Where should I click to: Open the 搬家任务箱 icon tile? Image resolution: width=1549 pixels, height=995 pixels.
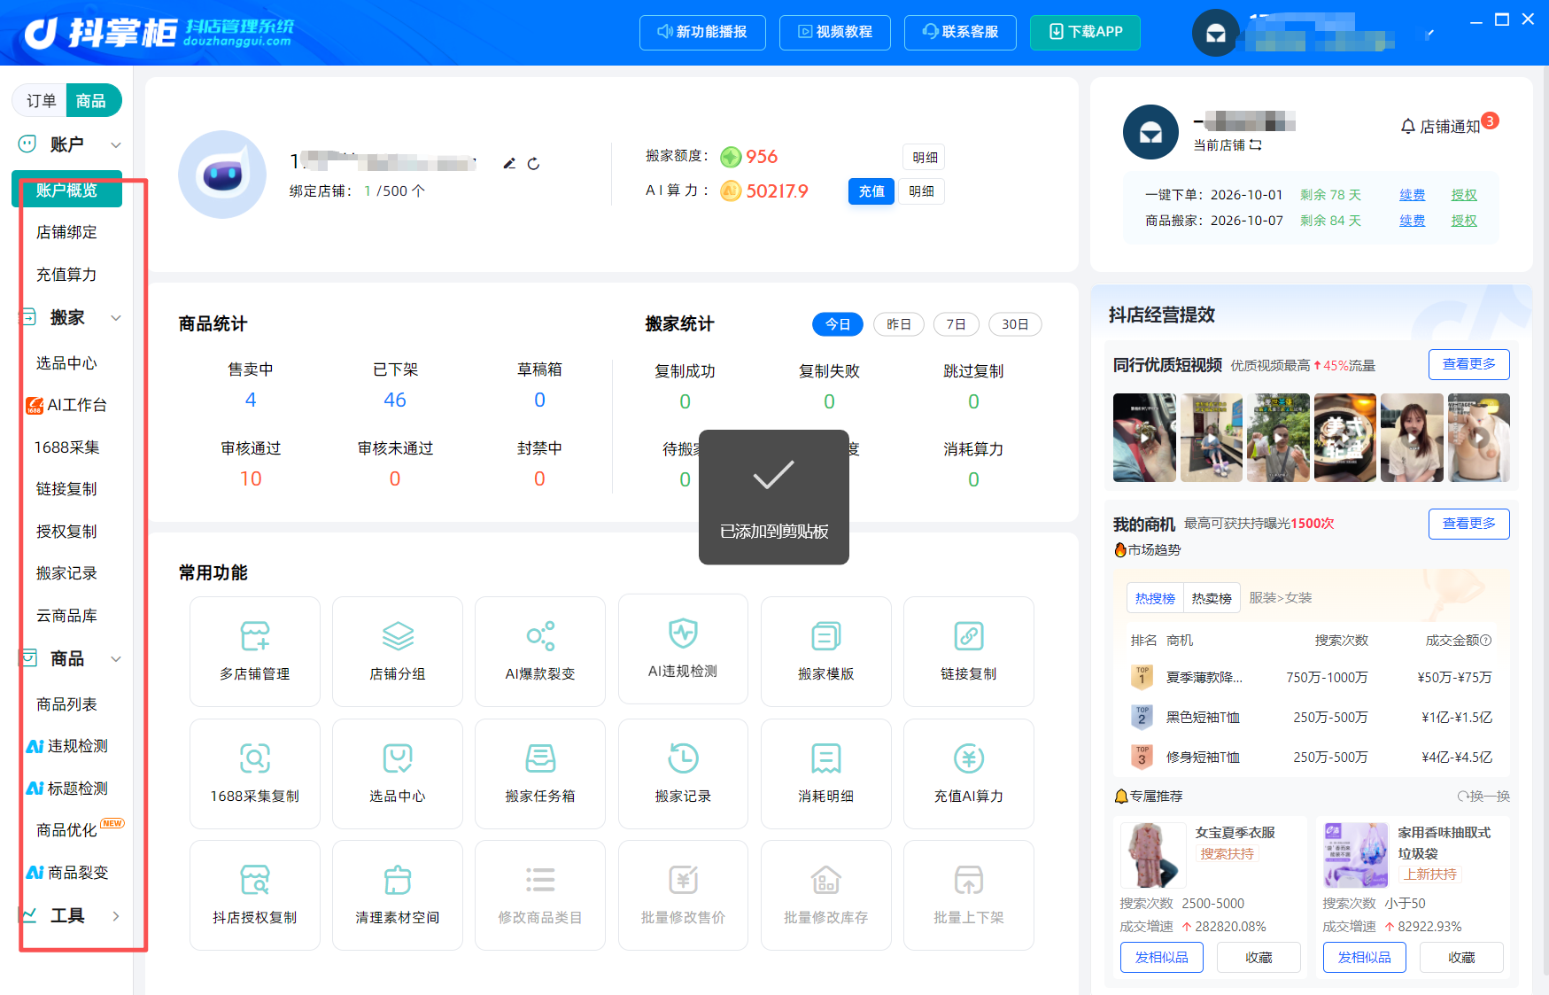[x=540, y=758]
